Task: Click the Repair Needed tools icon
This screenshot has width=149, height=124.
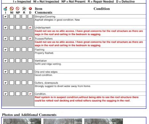Action: [24, 9]
